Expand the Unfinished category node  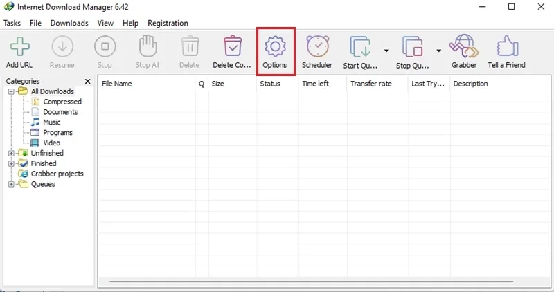[11, 153]
